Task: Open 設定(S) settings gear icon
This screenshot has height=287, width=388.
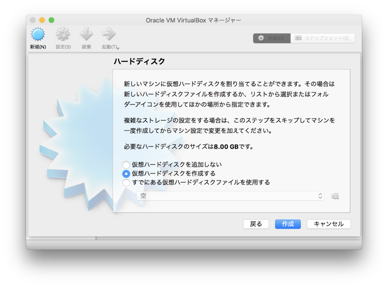Action: (x=63, y=34)
